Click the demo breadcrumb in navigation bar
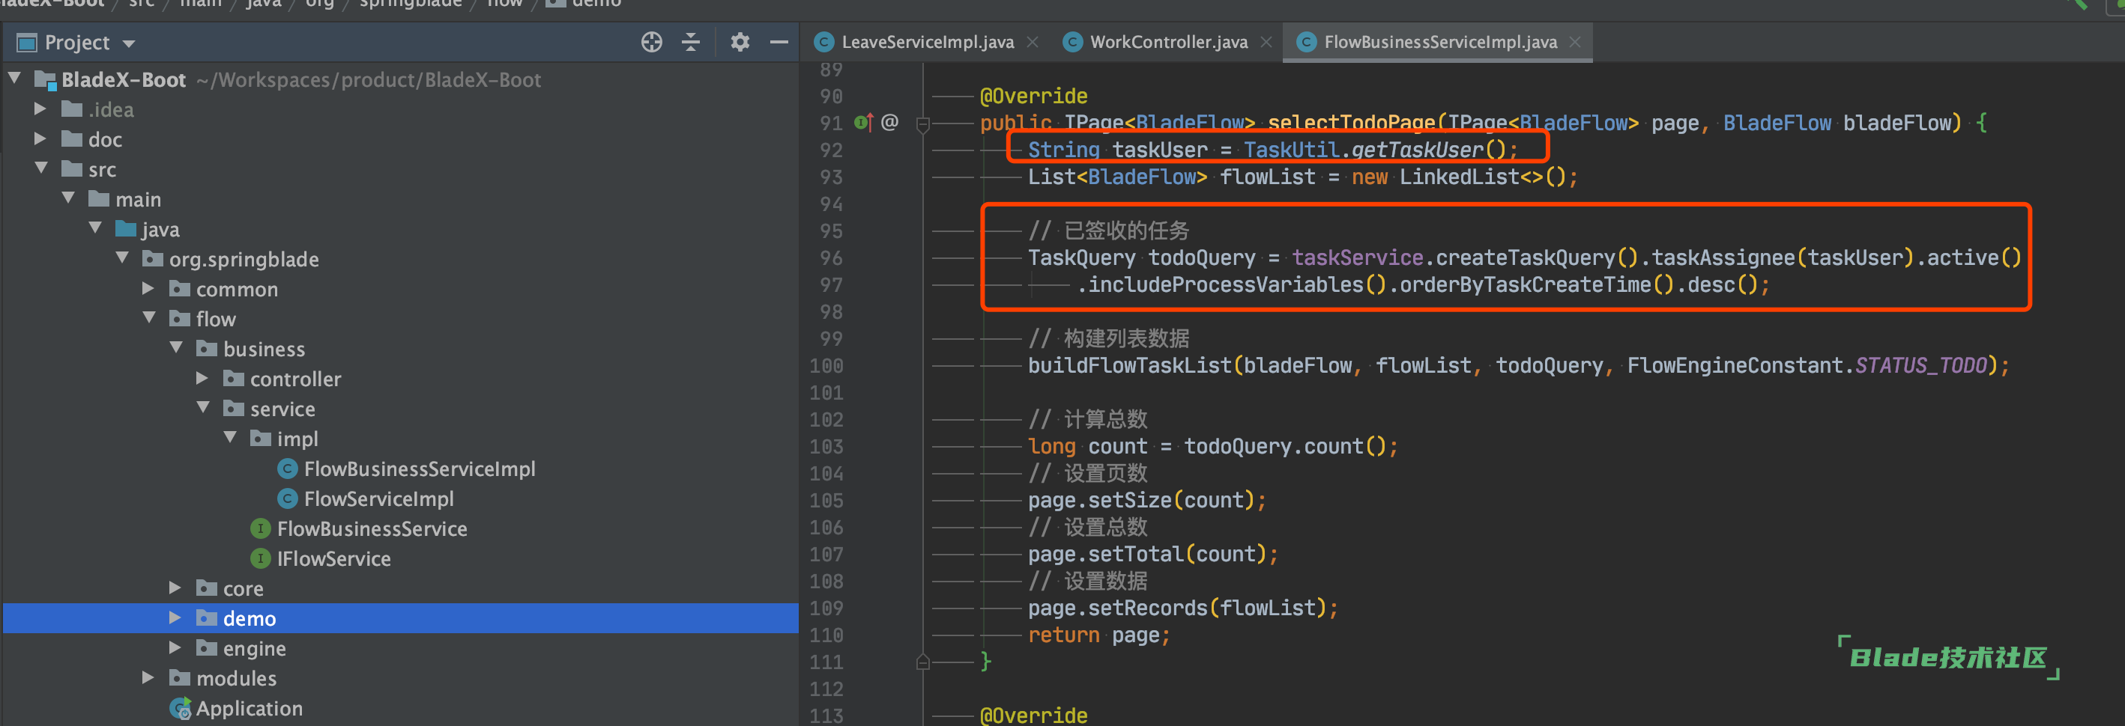The width and height of the screenshot is (2125, 726). 596,3
